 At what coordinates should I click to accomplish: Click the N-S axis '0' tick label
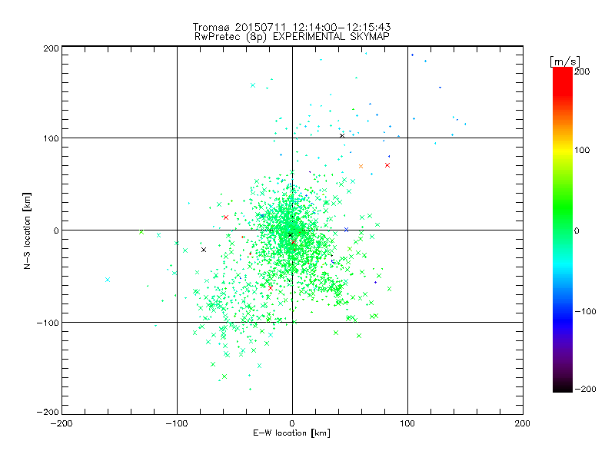coord(56,230)
